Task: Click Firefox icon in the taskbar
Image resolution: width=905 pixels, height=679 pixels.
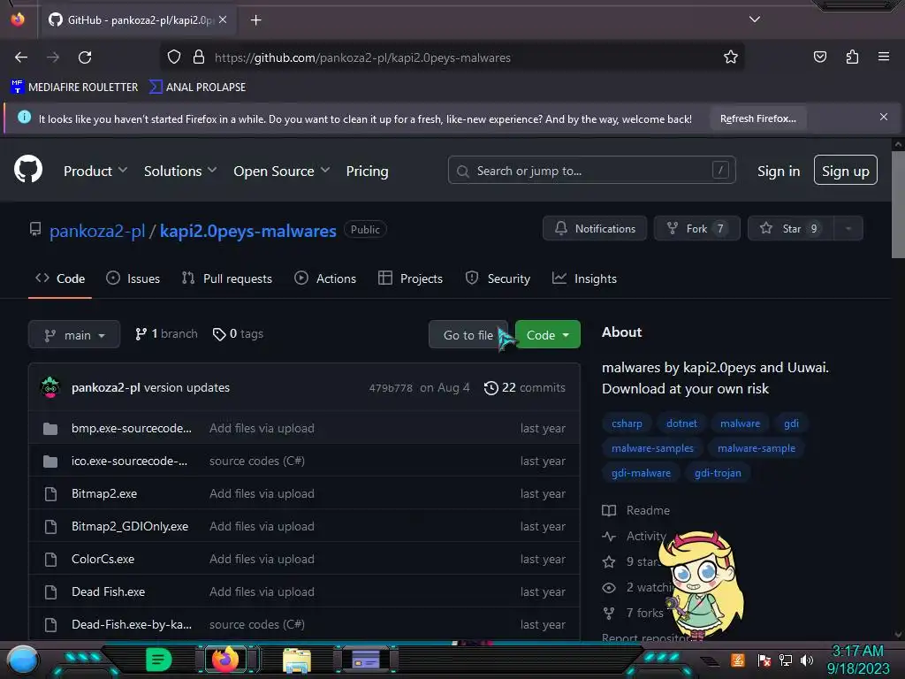Action: click(225, 660)
